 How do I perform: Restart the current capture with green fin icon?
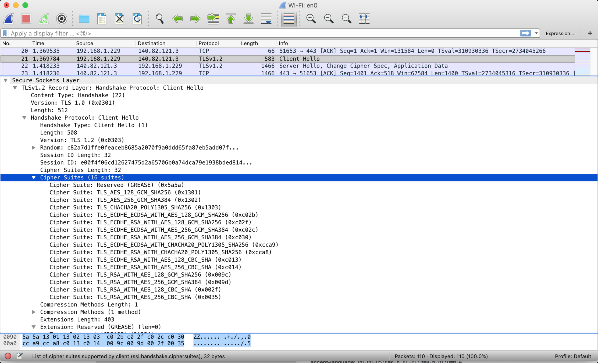click(44, 19)
